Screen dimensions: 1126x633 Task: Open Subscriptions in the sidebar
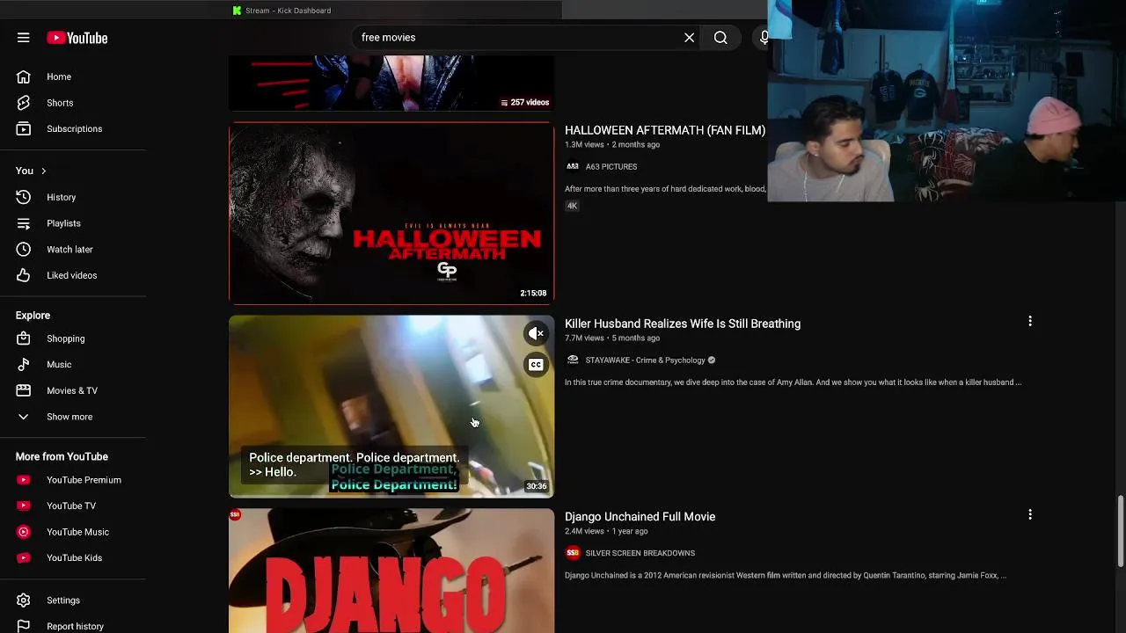point(73,128)
